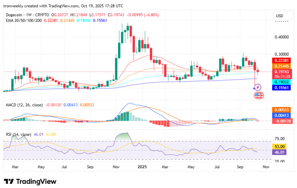Click the orange 0.00533 MACD signal label
Screen dimensions: 297x188
[282, 110]
